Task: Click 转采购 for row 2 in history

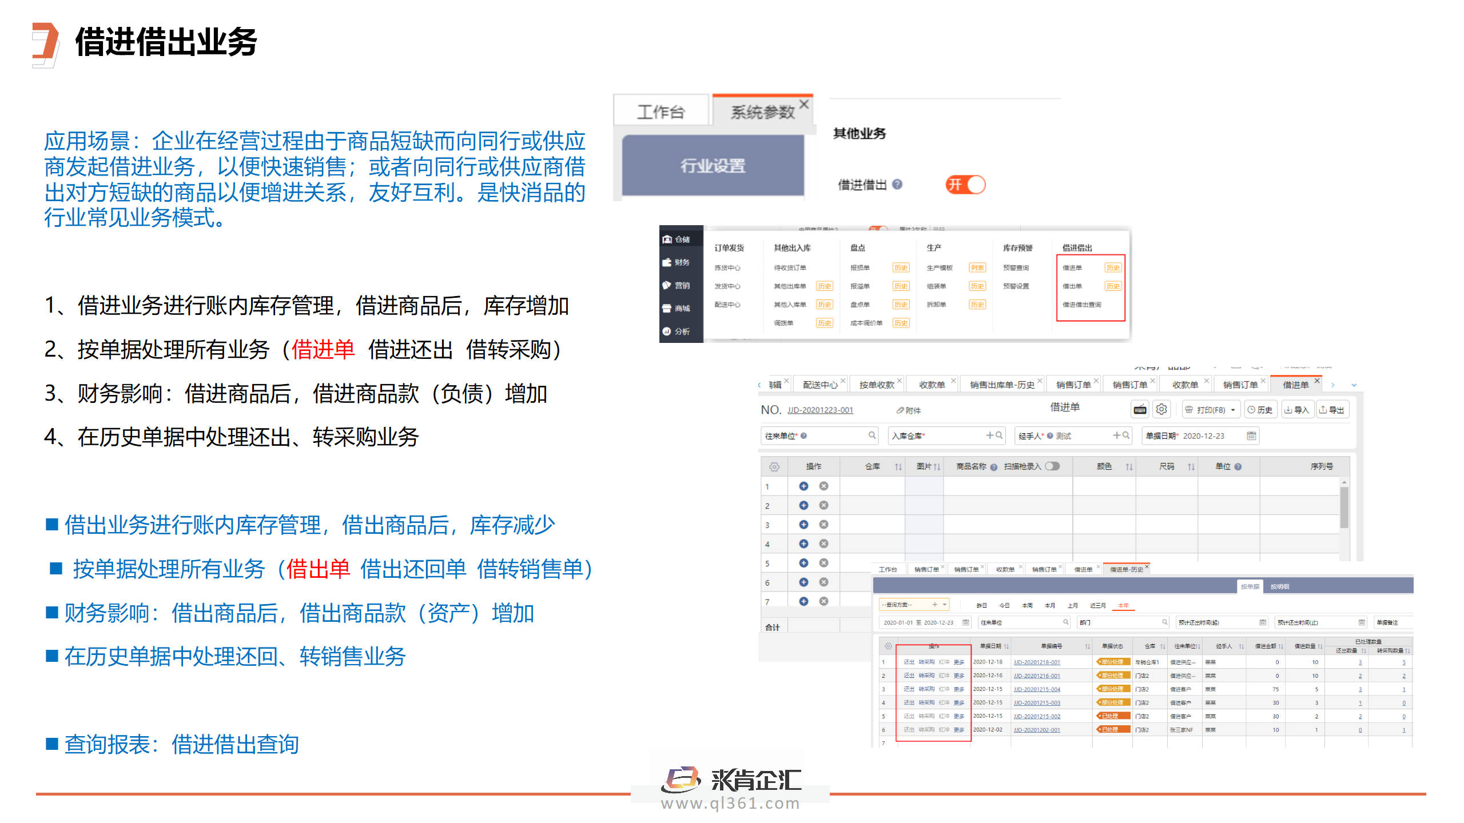Action: pos(926,676)
